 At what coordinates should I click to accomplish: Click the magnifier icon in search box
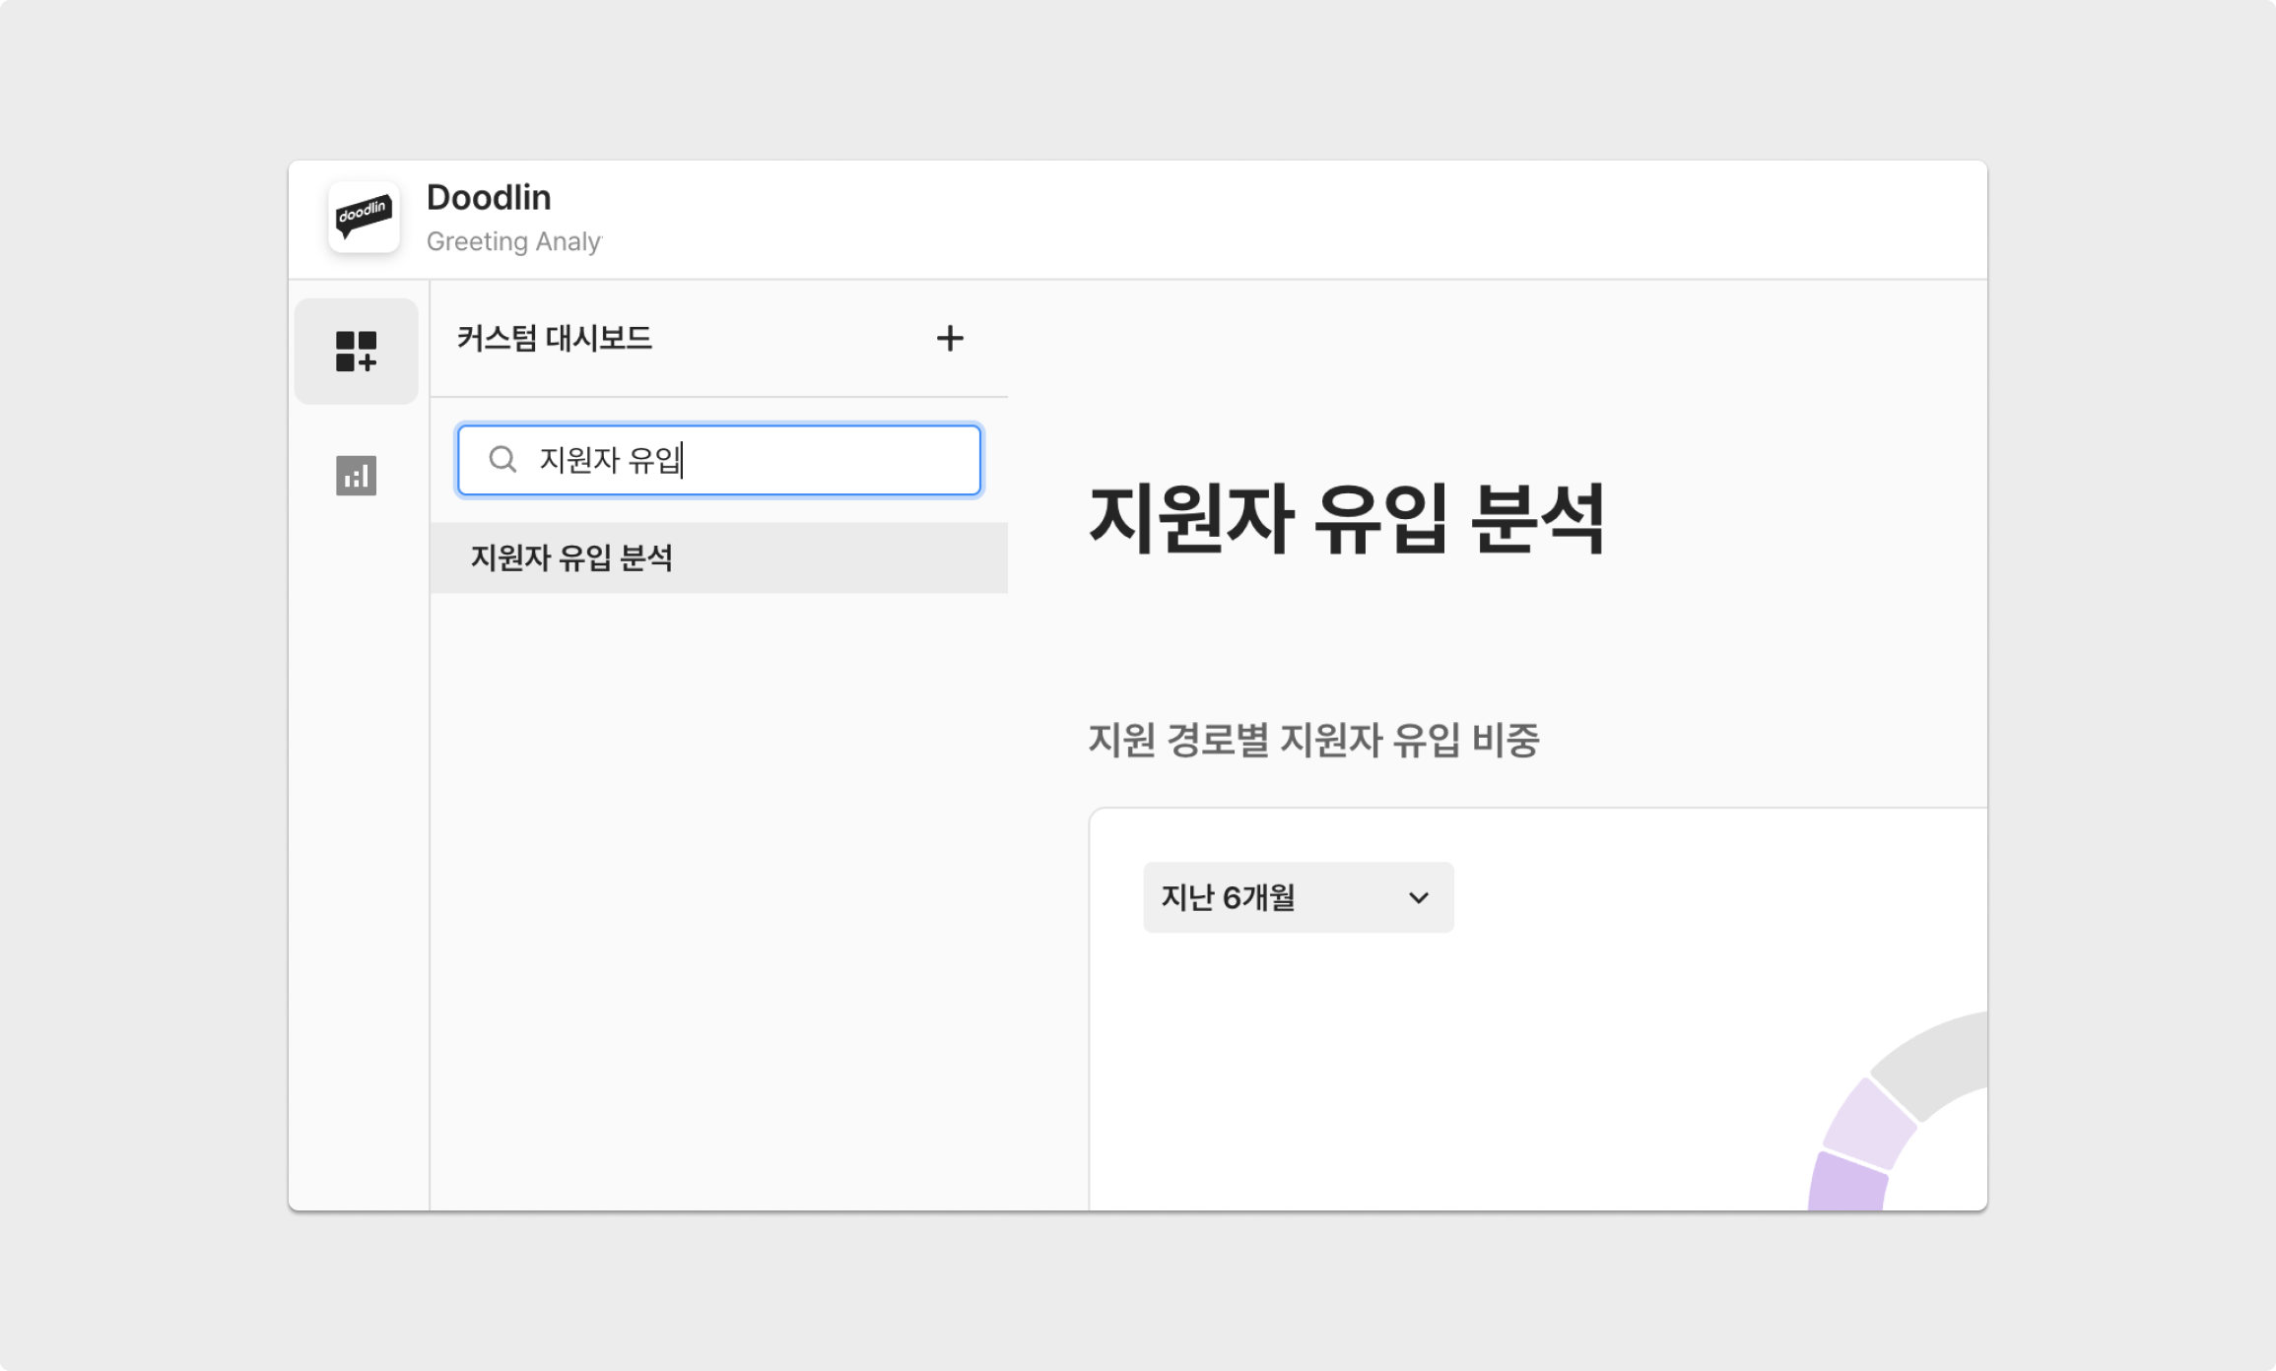(502, 459)
